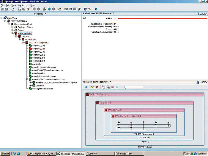The height and width of the screenshot is (156, 208).
Task: Click the 192.168.2.0:segment.1 box header on map
Action: 144,116
